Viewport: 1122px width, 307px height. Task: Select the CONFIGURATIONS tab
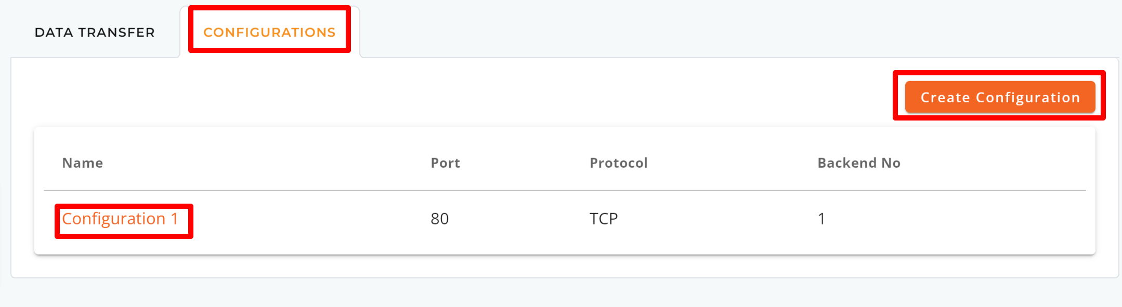269,32
